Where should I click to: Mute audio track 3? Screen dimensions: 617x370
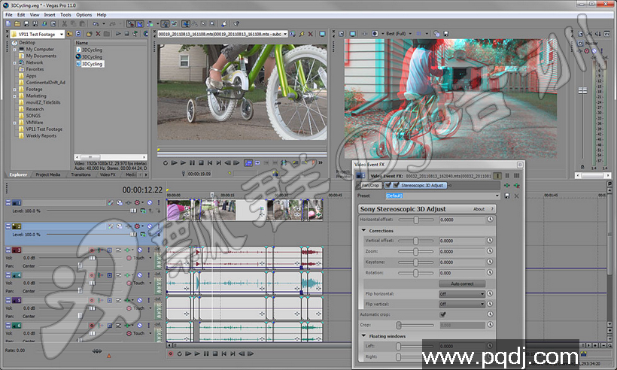[x=140, y=250]
